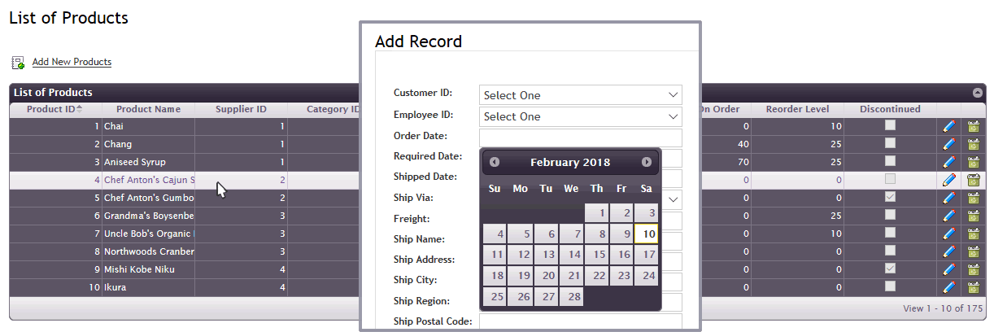Click the edit pencil icon for Chai

(948, 126)
